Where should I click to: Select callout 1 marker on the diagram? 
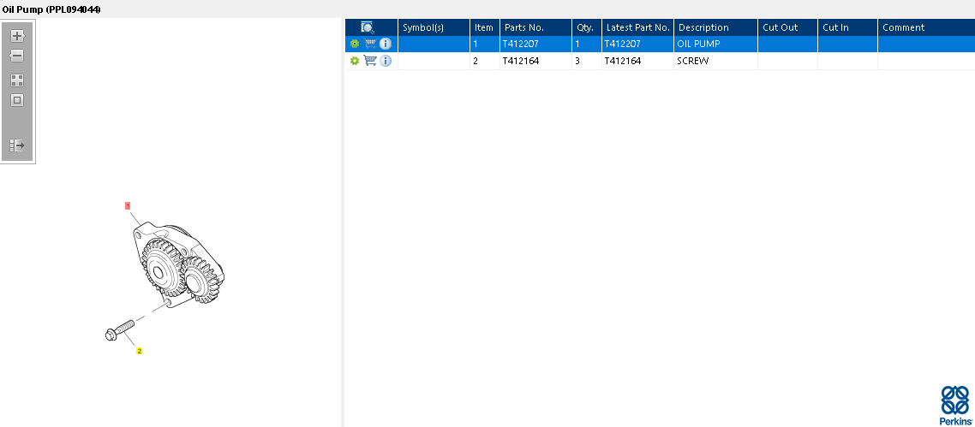(x=129, y=205)
